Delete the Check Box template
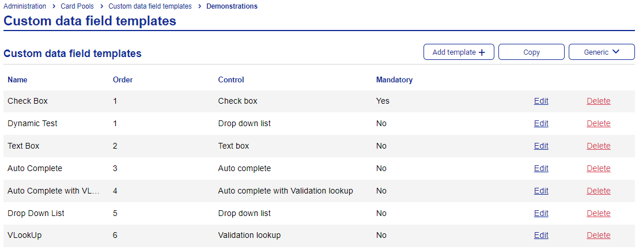 (x=599, y=101)
